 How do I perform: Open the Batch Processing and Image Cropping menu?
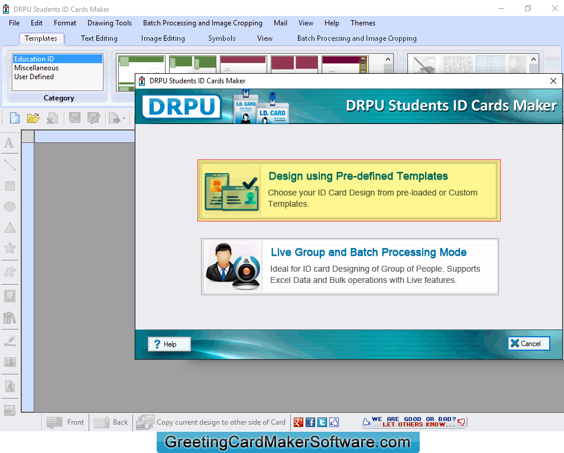[x=203, y=23]
